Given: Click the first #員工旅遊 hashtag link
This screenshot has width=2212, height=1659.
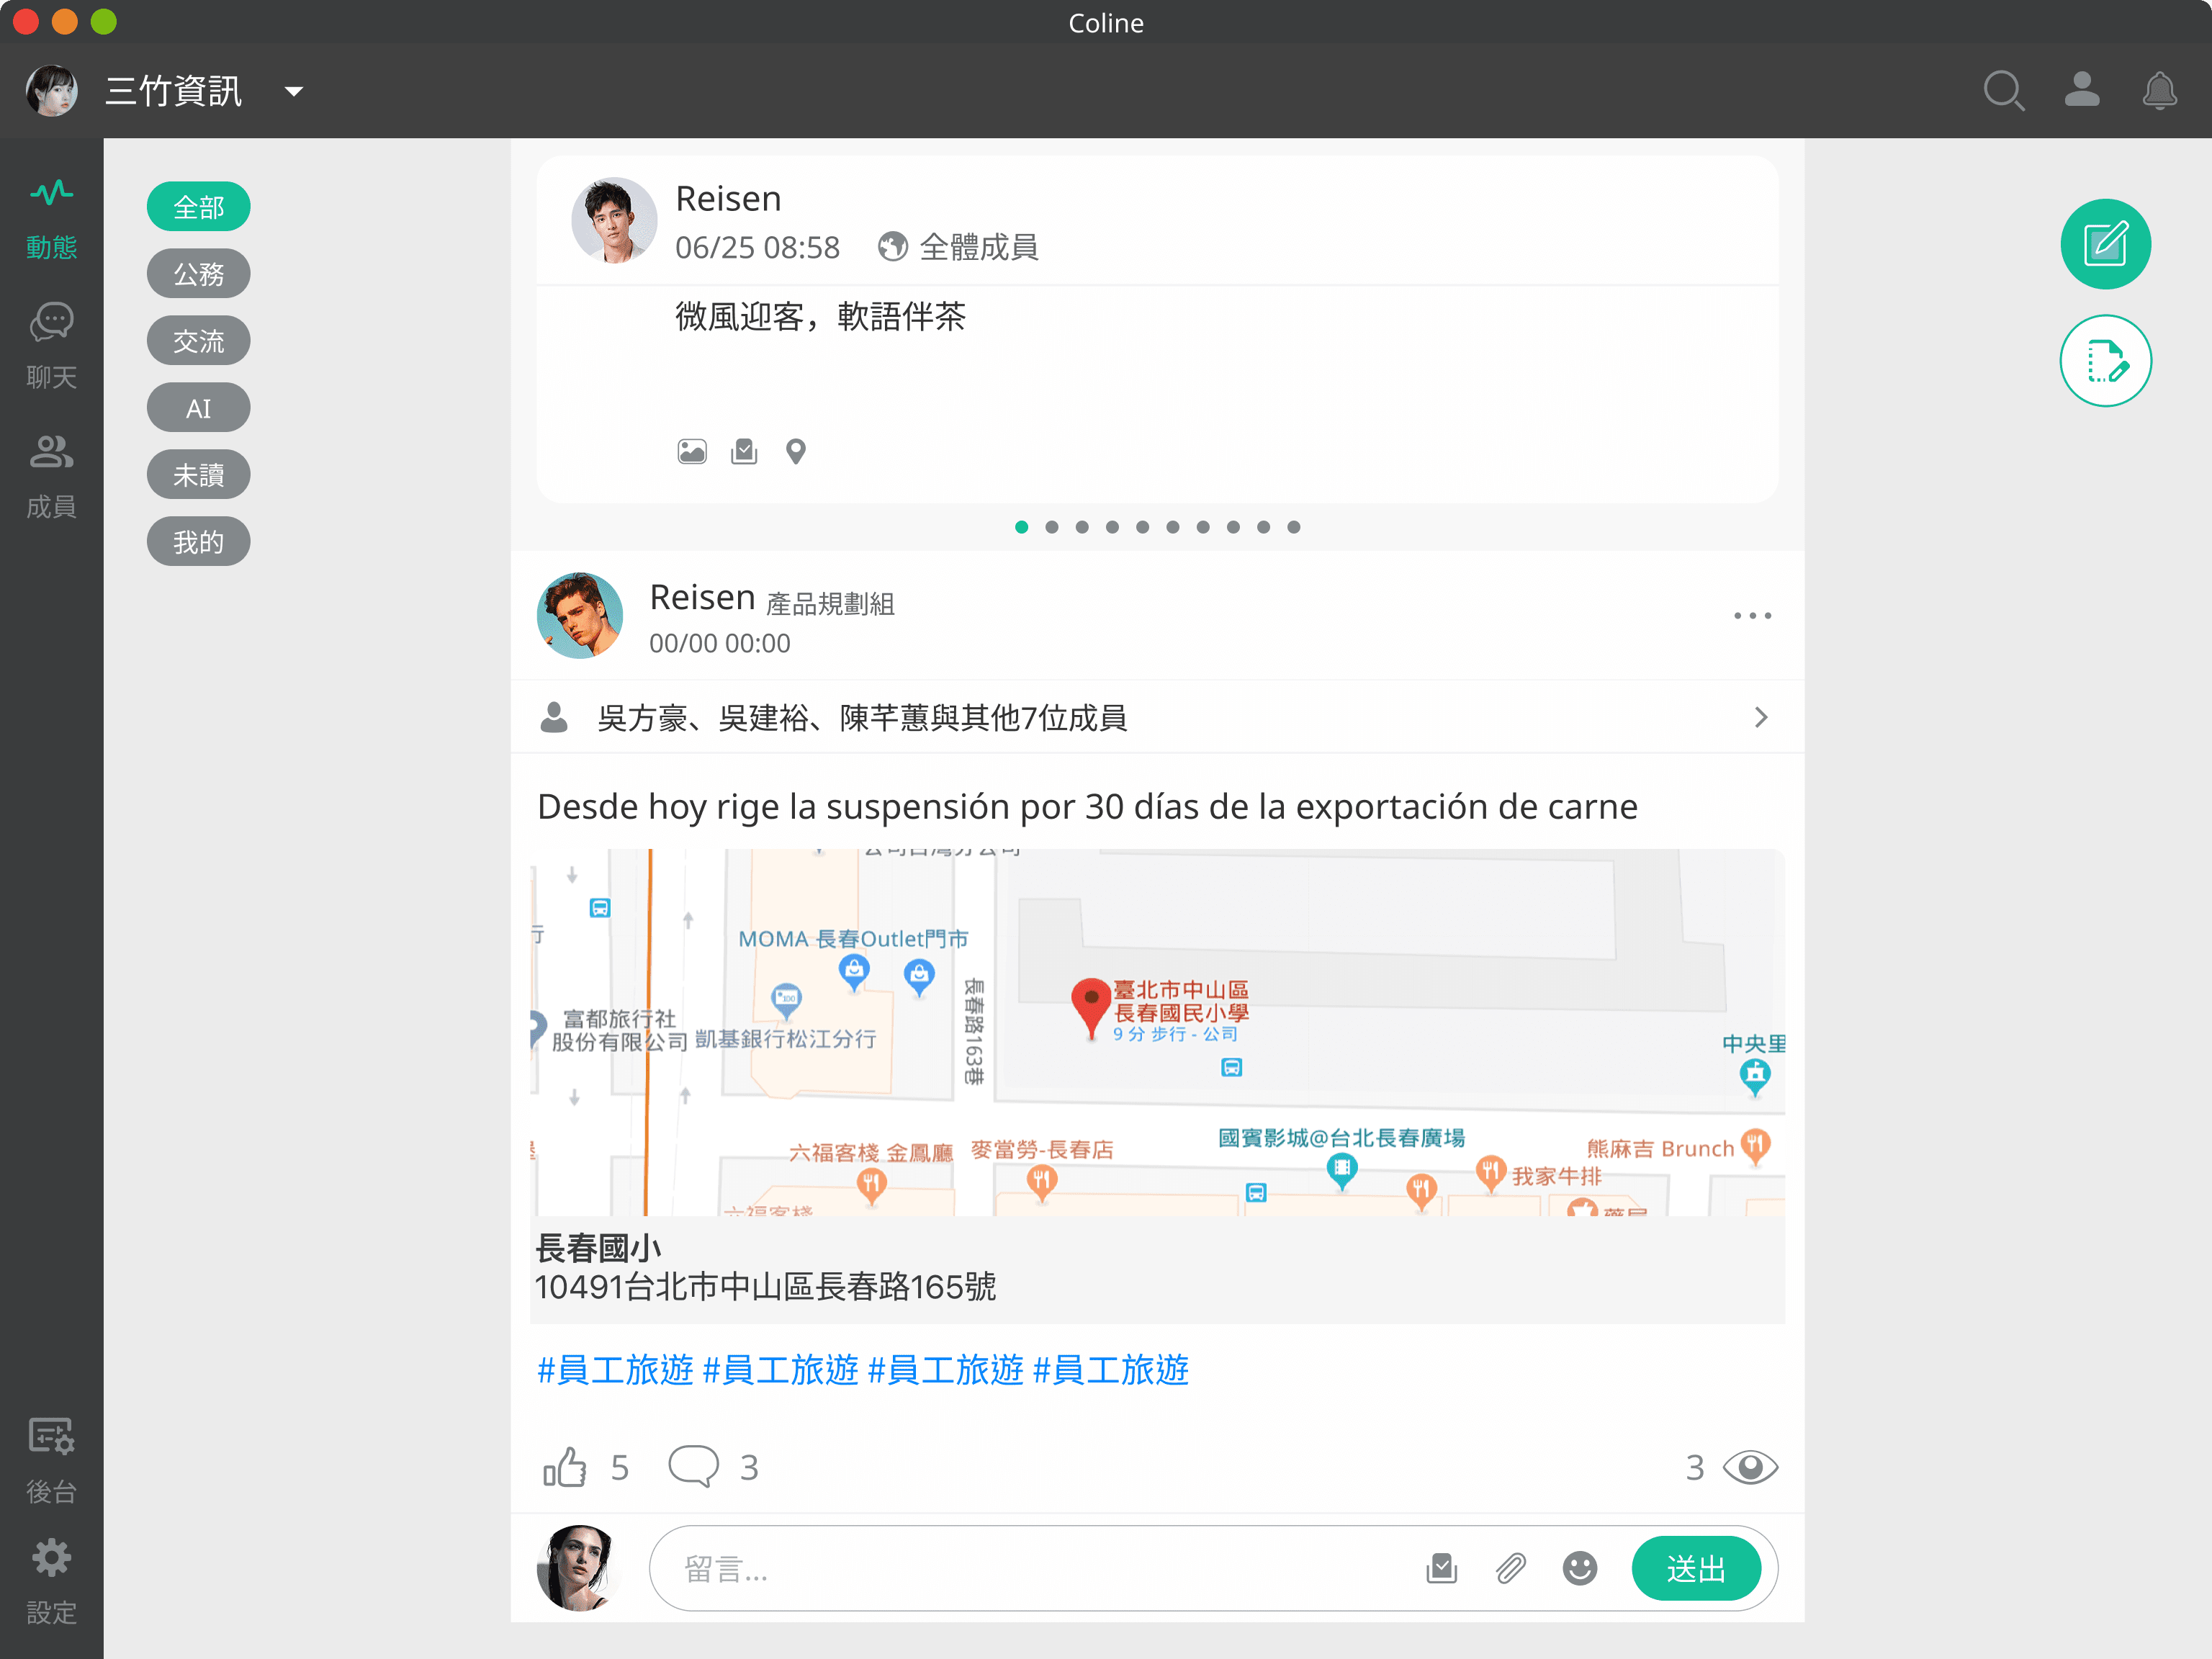Looking at the screenshot, I should point(615,1370).
